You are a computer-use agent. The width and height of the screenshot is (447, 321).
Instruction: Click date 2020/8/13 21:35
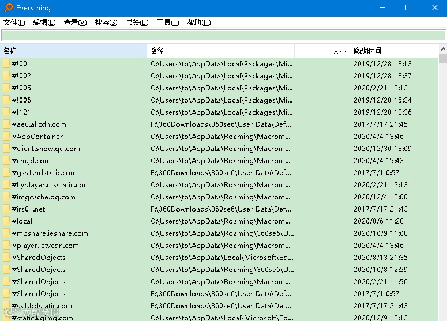pyautogui.click(x=381, y=257)
